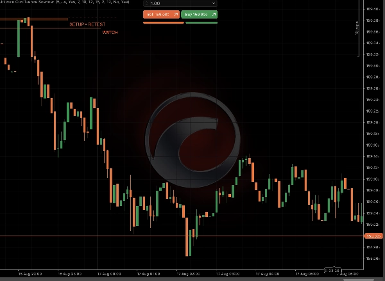Click the orange sell sentiment bar
The width and height of the screenshot is (385, 281).
point(164,23)
